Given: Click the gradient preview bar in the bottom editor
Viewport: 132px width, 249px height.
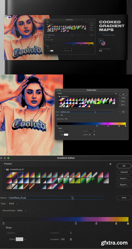Looking at the screenshot, I should (66, 219).
